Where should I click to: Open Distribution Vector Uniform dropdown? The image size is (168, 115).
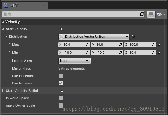pos(94,37)
